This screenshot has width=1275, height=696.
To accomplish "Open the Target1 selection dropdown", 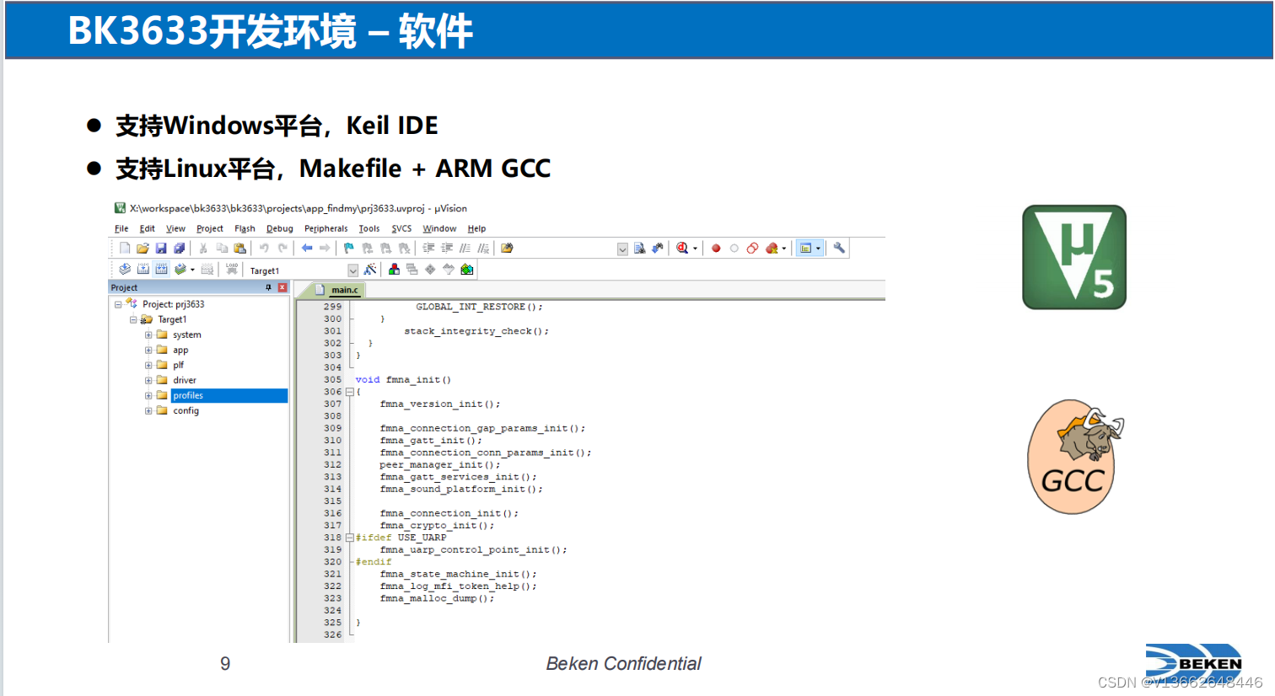I will tap(353, 269).
